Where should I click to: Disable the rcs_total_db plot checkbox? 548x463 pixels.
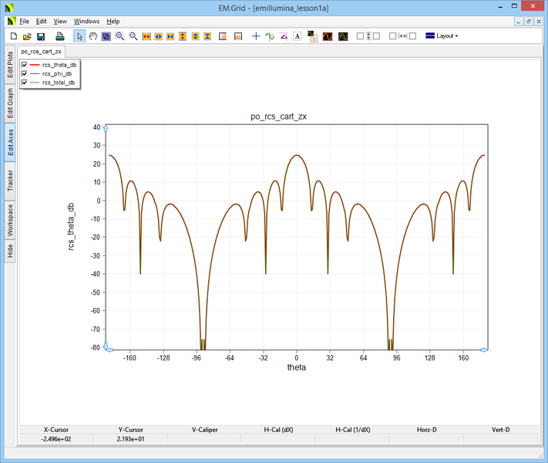(x=25, y=82)
